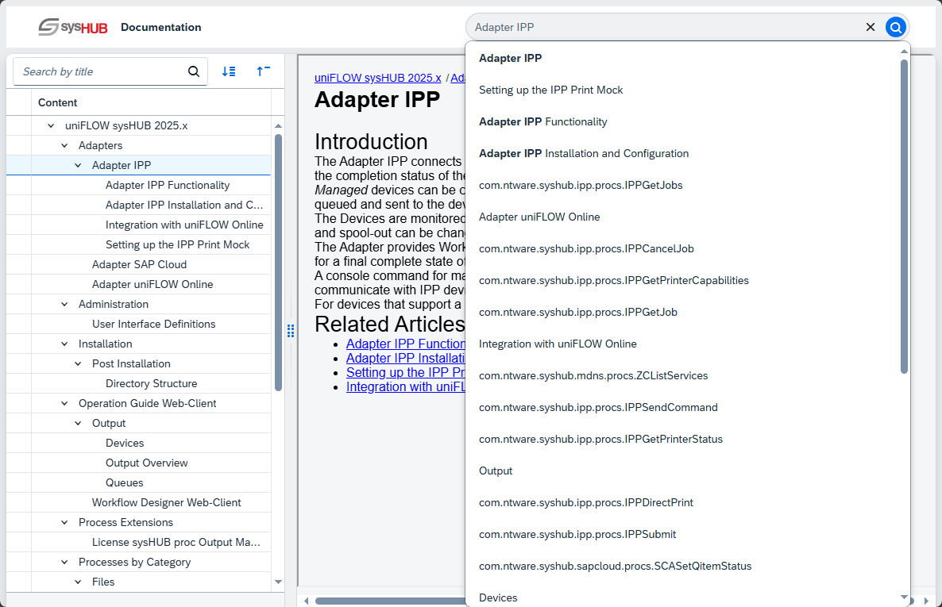Select the IPPSubmit suggestion

point(683,534)
